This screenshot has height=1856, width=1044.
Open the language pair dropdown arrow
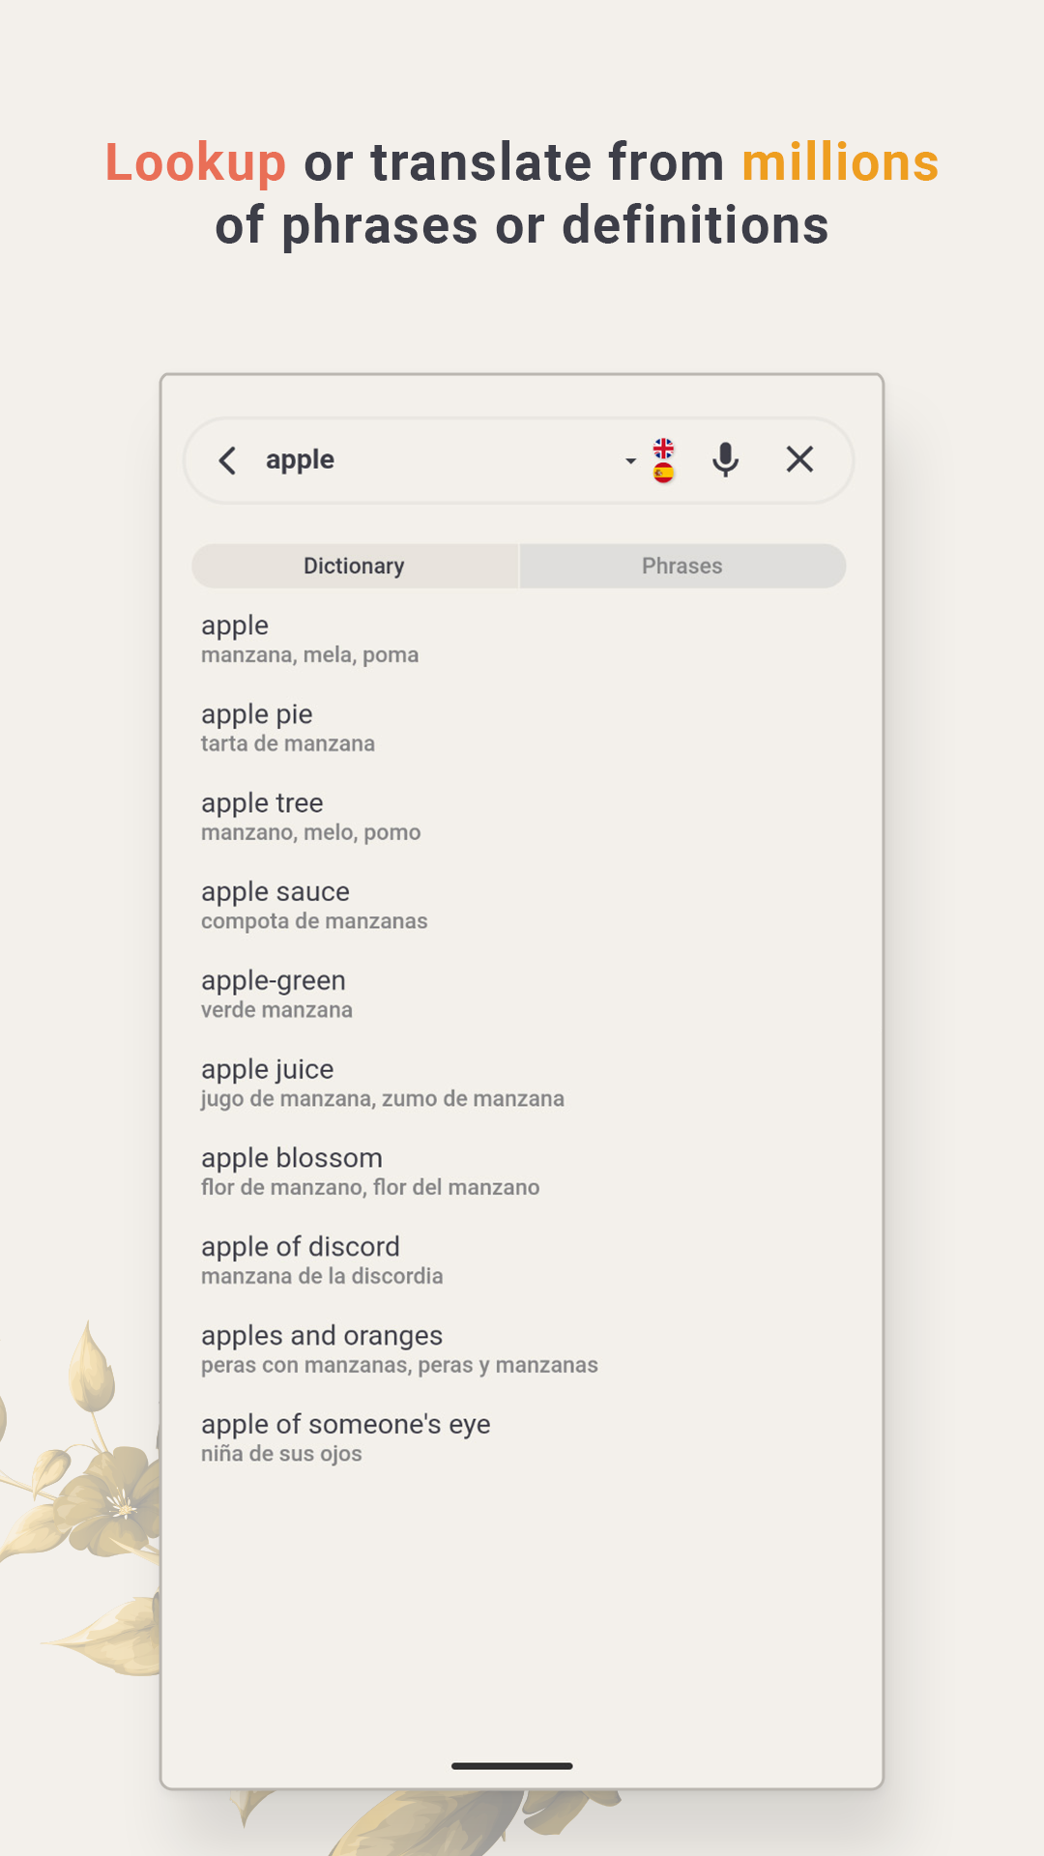(630, 461)
